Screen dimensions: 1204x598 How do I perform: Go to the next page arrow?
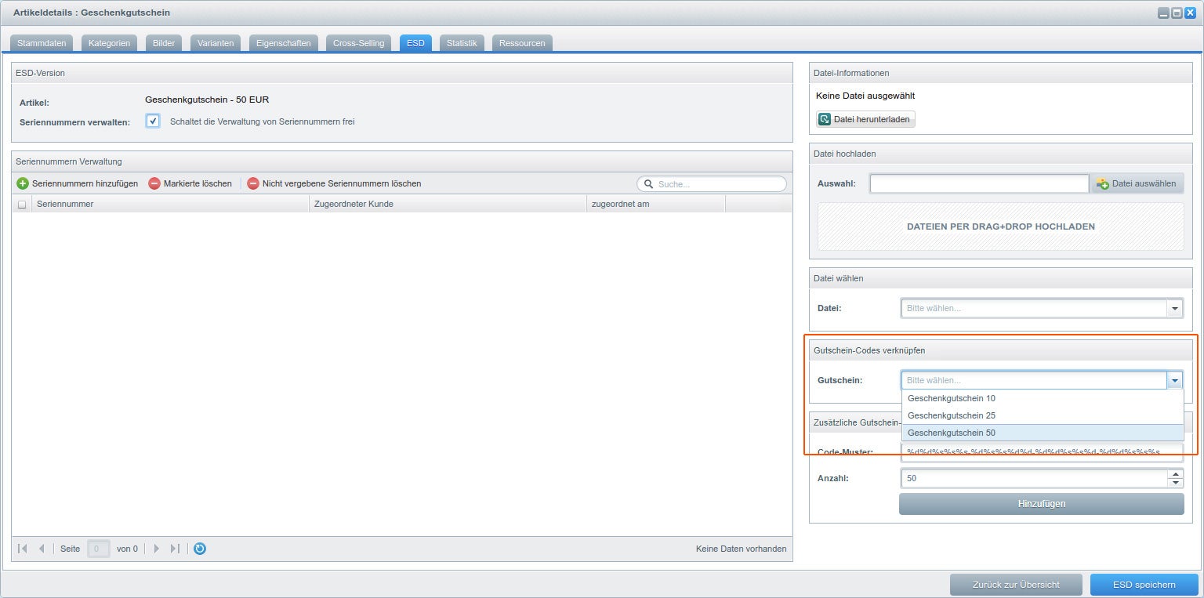156,549
